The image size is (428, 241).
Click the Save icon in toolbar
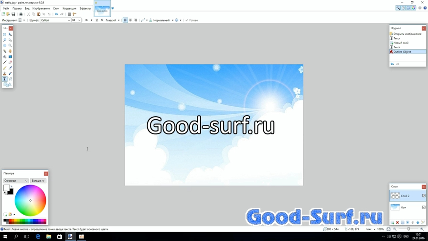[13, 14]
